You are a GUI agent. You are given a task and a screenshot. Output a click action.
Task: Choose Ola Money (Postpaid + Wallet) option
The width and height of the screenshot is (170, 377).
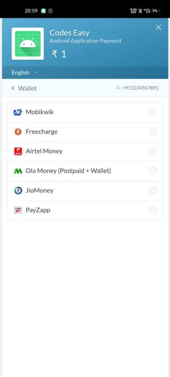click(85, 171)
